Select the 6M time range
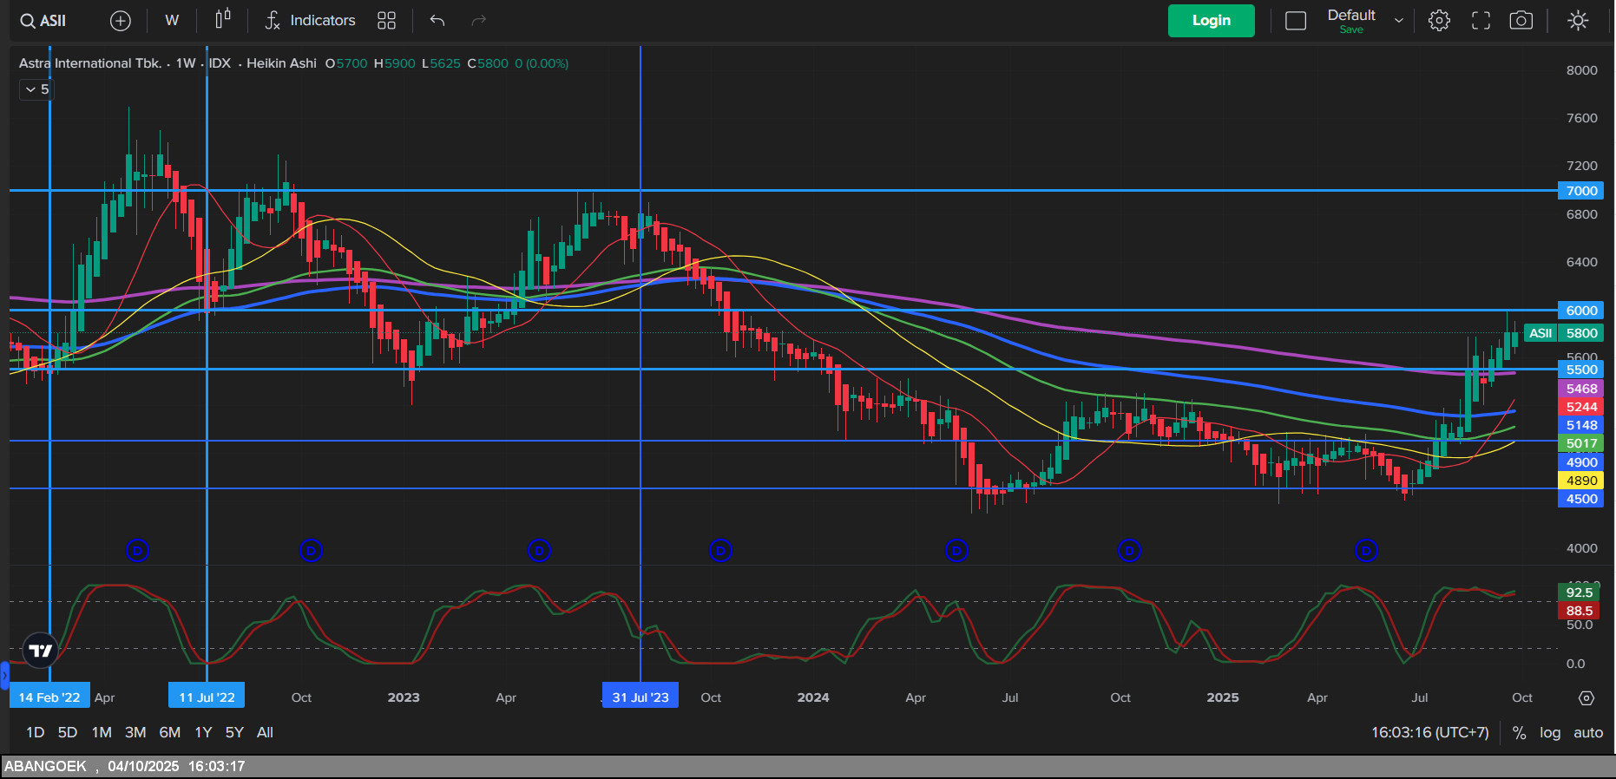 click(169, 733)
